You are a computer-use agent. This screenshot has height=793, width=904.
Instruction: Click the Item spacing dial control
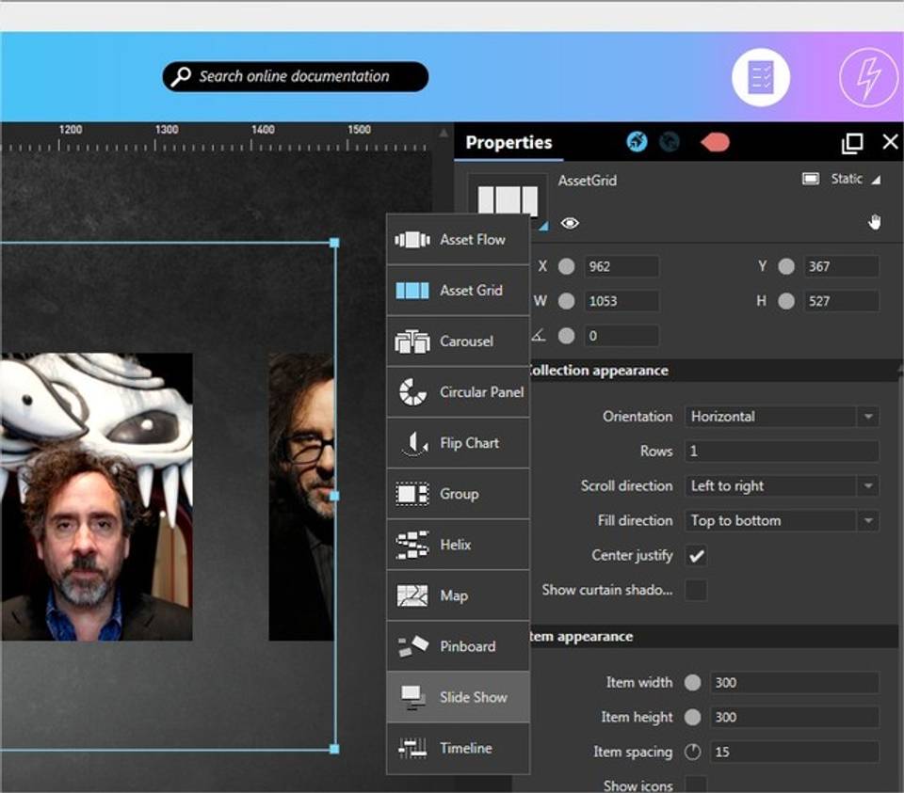(x=692, y=752)
